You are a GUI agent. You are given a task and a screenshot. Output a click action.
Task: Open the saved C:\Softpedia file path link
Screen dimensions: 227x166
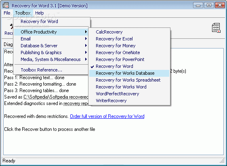(56, 97)
